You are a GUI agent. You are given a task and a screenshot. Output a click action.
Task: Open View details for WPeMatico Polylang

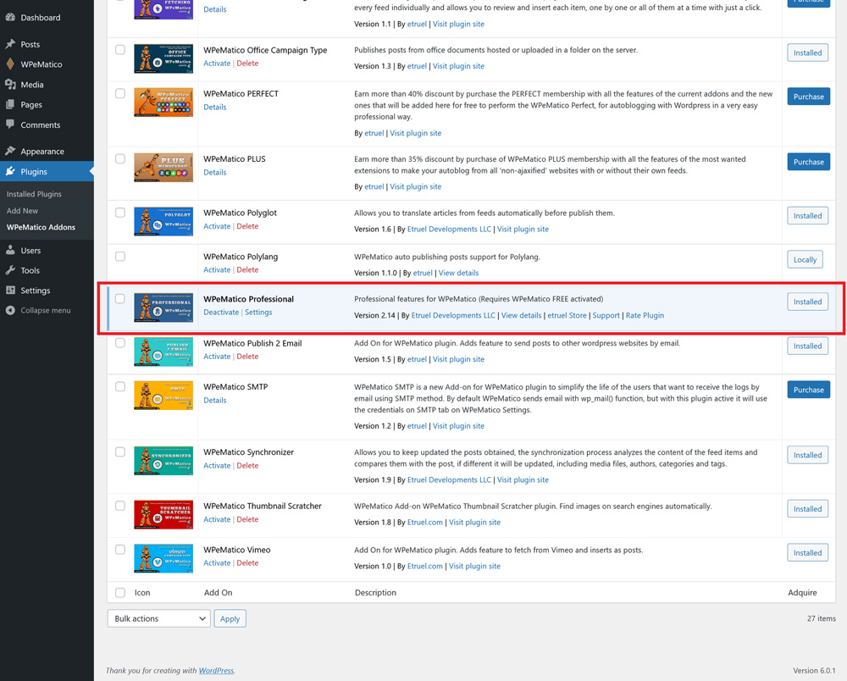458,273
